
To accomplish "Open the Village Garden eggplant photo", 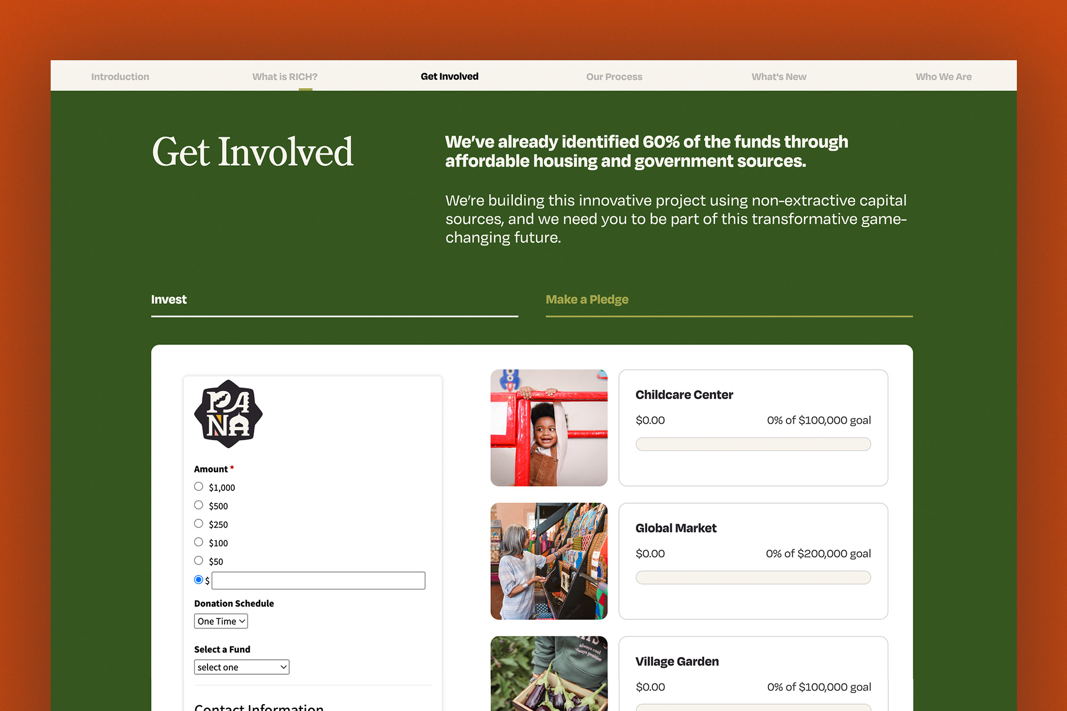I will point(549,673).
